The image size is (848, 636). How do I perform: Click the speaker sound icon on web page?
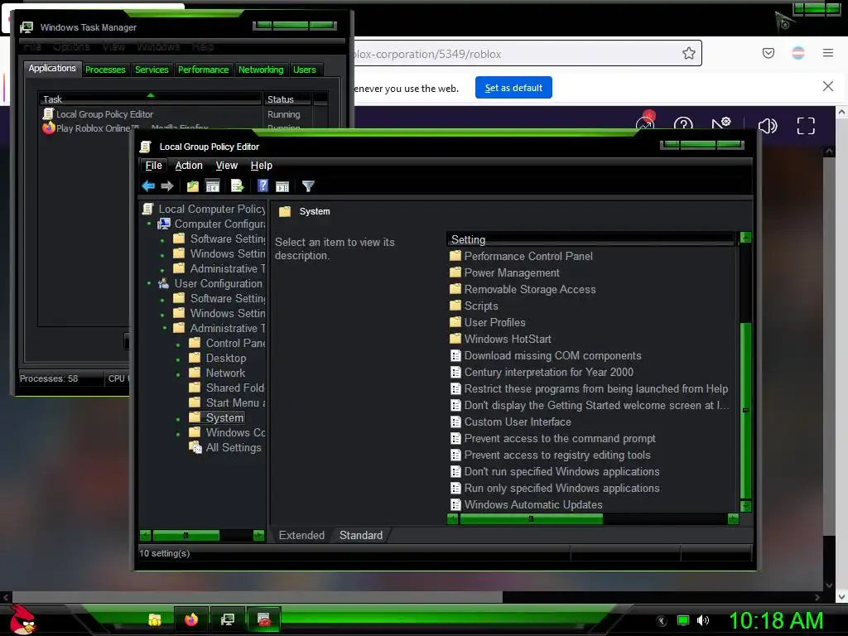coord(768,126)
